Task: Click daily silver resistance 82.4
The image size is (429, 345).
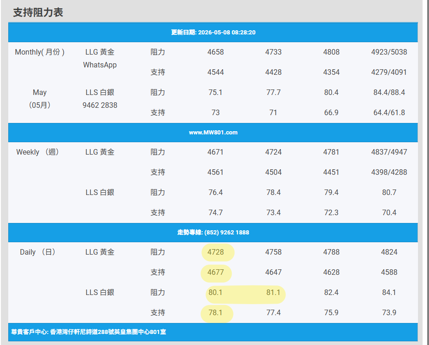Action: 331,293
